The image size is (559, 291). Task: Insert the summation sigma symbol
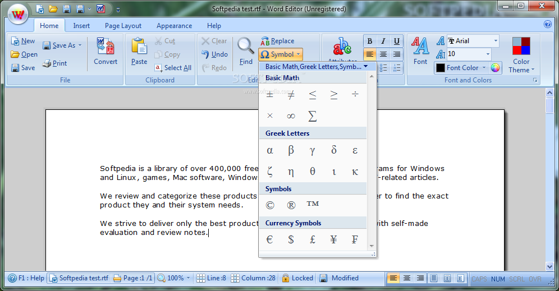312,116
